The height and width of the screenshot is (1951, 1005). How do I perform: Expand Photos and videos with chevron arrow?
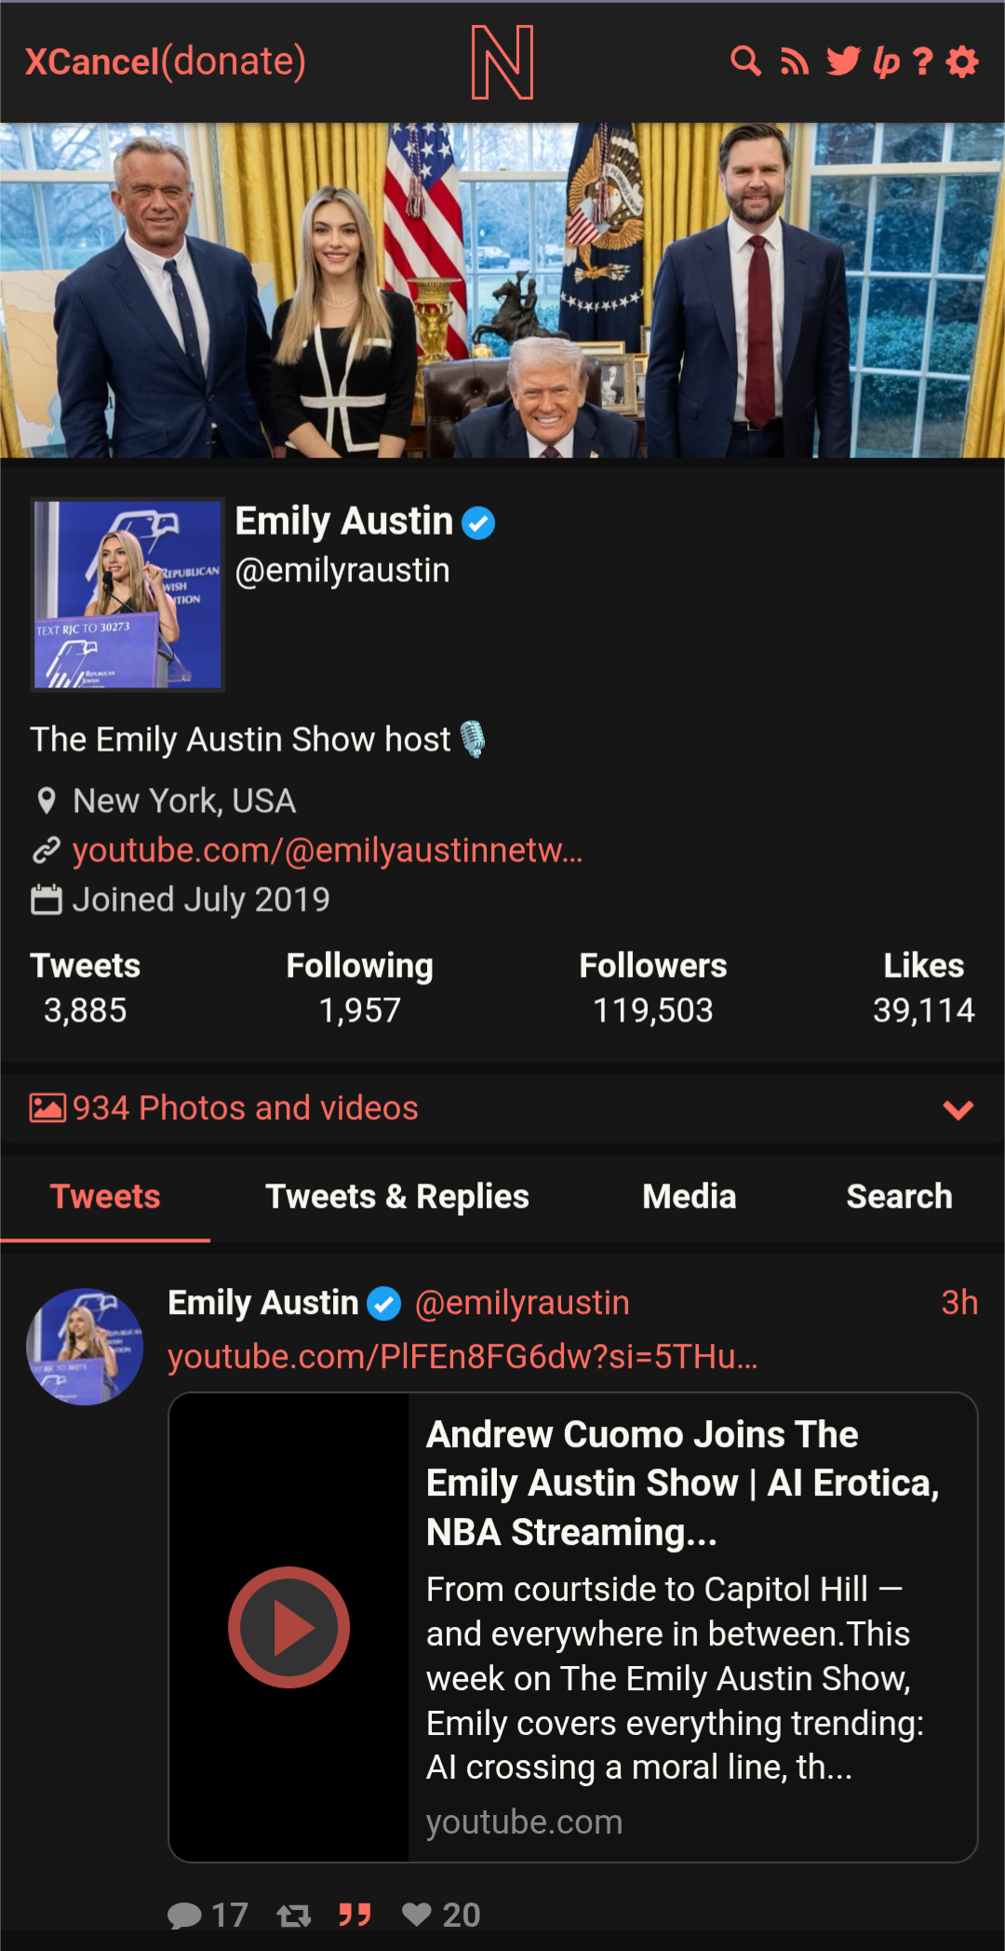tap(958, 1109)
